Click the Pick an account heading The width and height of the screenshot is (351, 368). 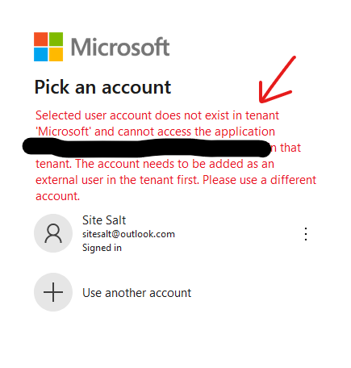click(x=102, y=87)
